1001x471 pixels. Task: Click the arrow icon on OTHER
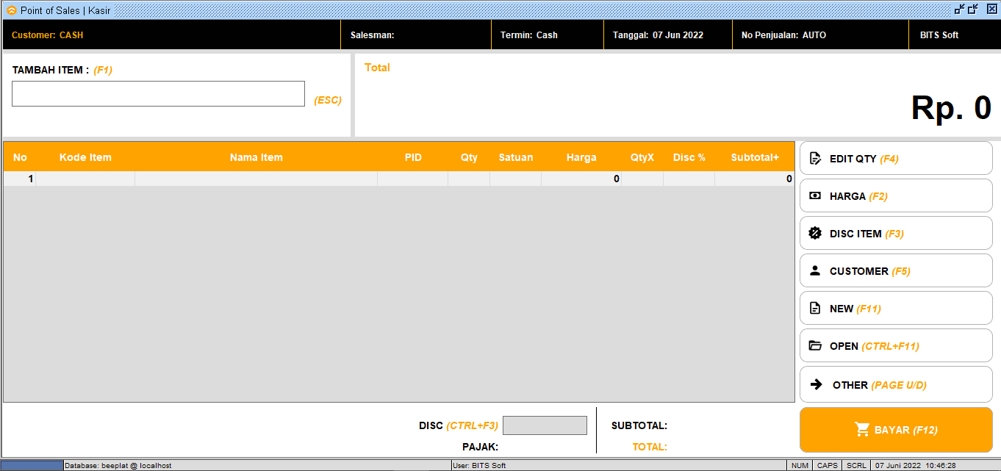point(816,384)
